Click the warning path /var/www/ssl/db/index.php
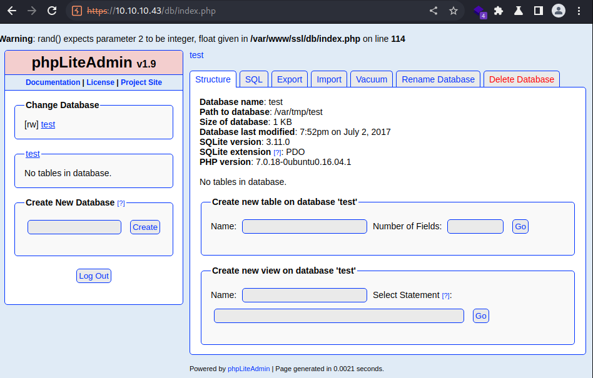Screen dimensions: 593x378 305,39
